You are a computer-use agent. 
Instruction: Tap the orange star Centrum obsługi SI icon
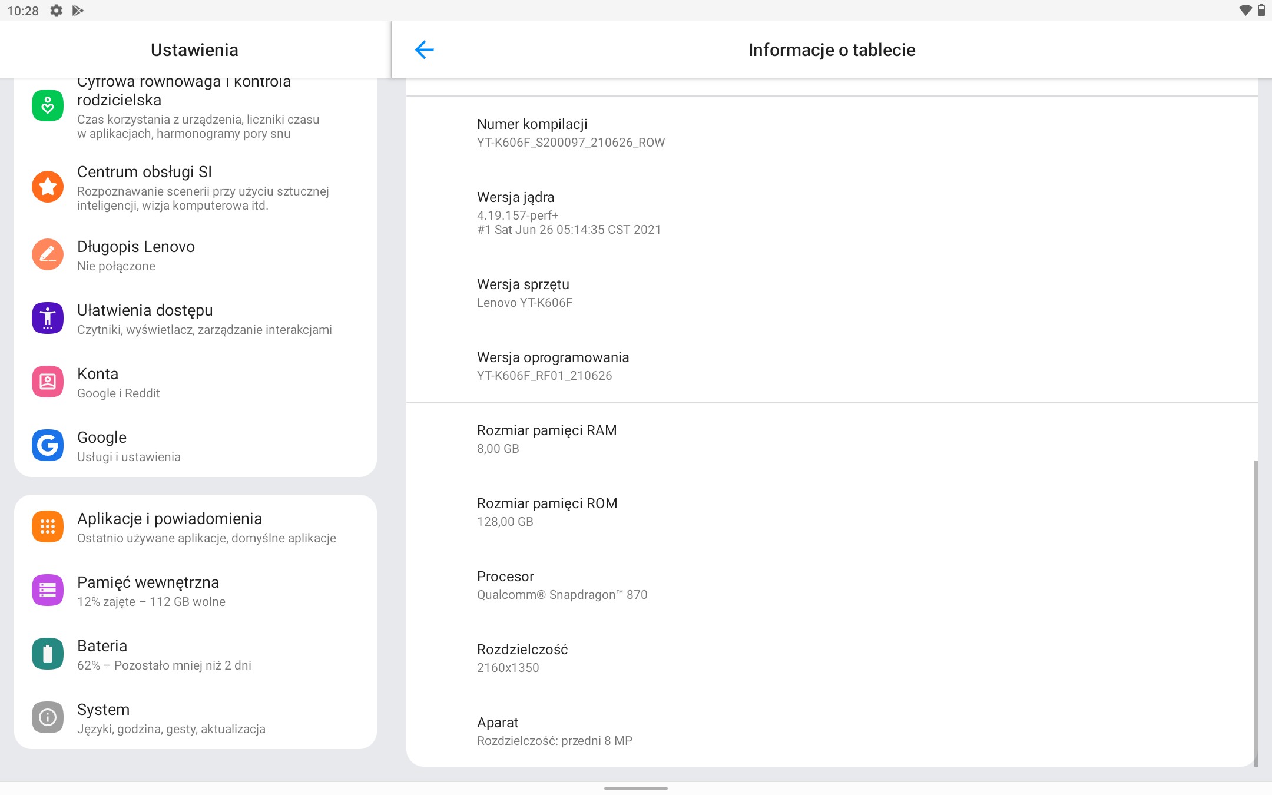coord(48,187)
